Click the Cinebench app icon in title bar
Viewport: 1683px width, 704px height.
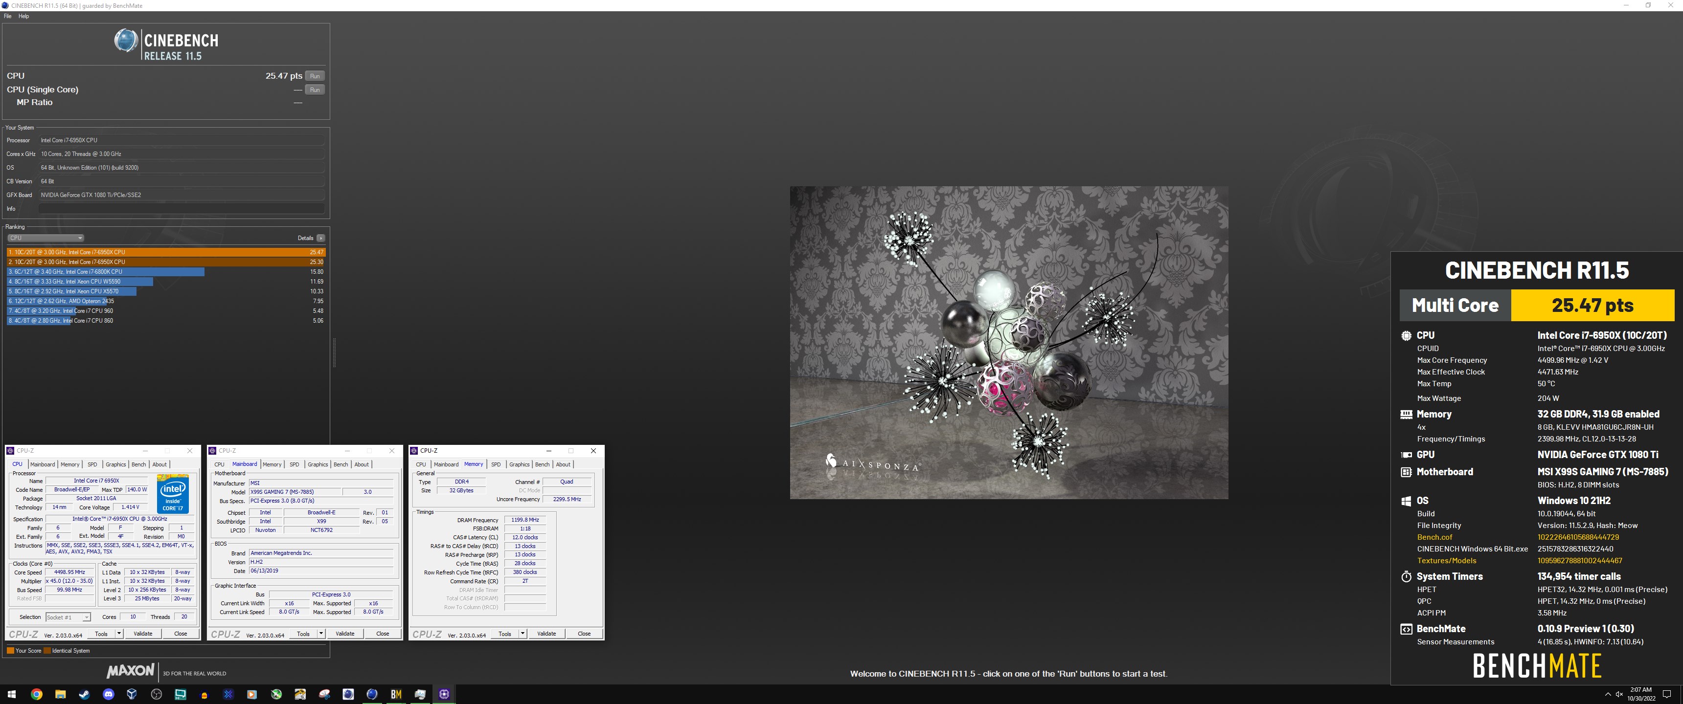pyautogui.click(x=6, y=5)
